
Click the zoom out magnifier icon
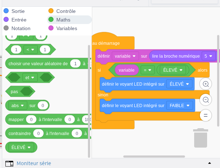(206, 100)
